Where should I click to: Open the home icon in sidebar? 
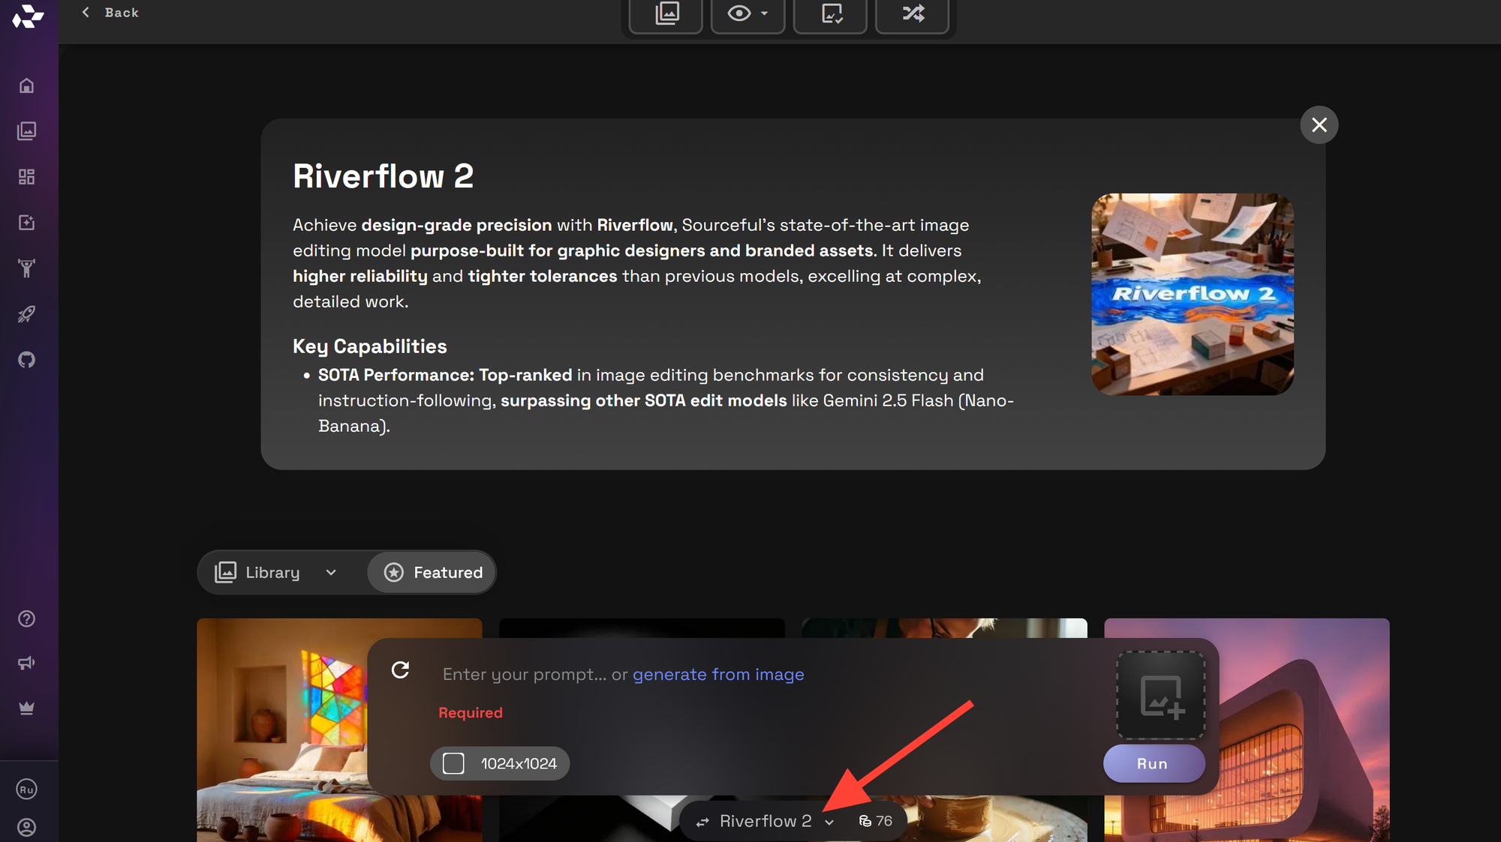pos(26,85)
